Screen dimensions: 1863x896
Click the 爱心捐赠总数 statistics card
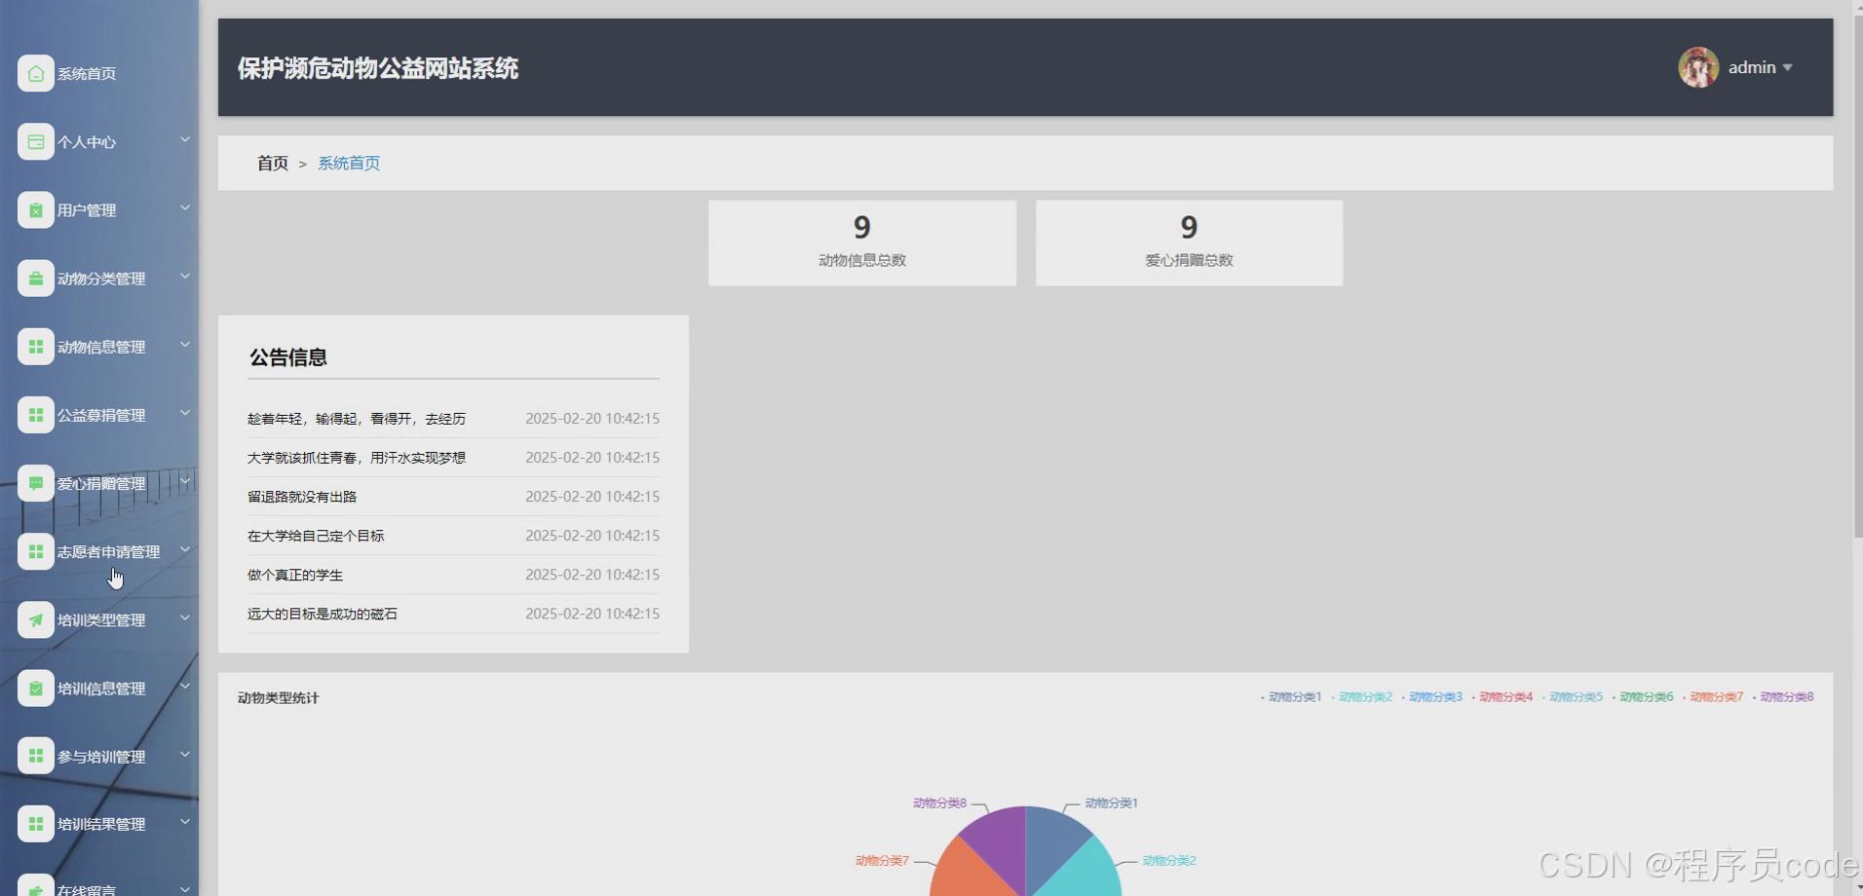1189,243
